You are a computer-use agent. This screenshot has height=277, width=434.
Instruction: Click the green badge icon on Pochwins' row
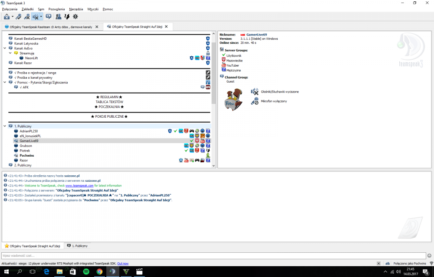(208, 155)
